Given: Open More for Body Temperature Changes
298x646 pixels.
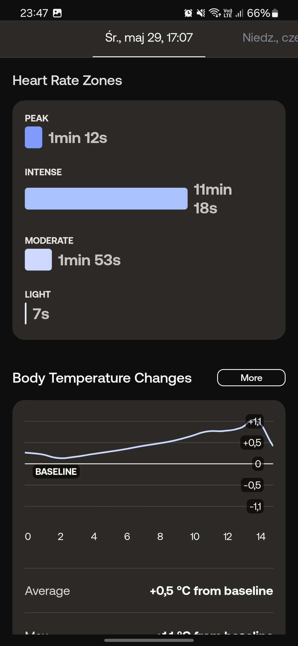Looking at the screenshot, I should [251, 378].
